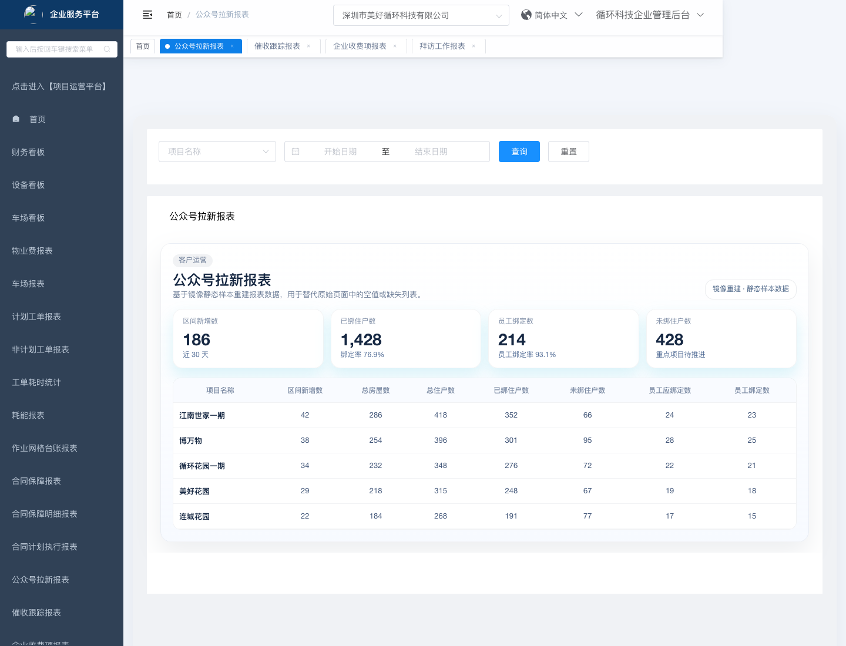The width and height of the screenshot is (846, 646).
Task: Click the 开始日期 start date field
Action: click(340, 152)
